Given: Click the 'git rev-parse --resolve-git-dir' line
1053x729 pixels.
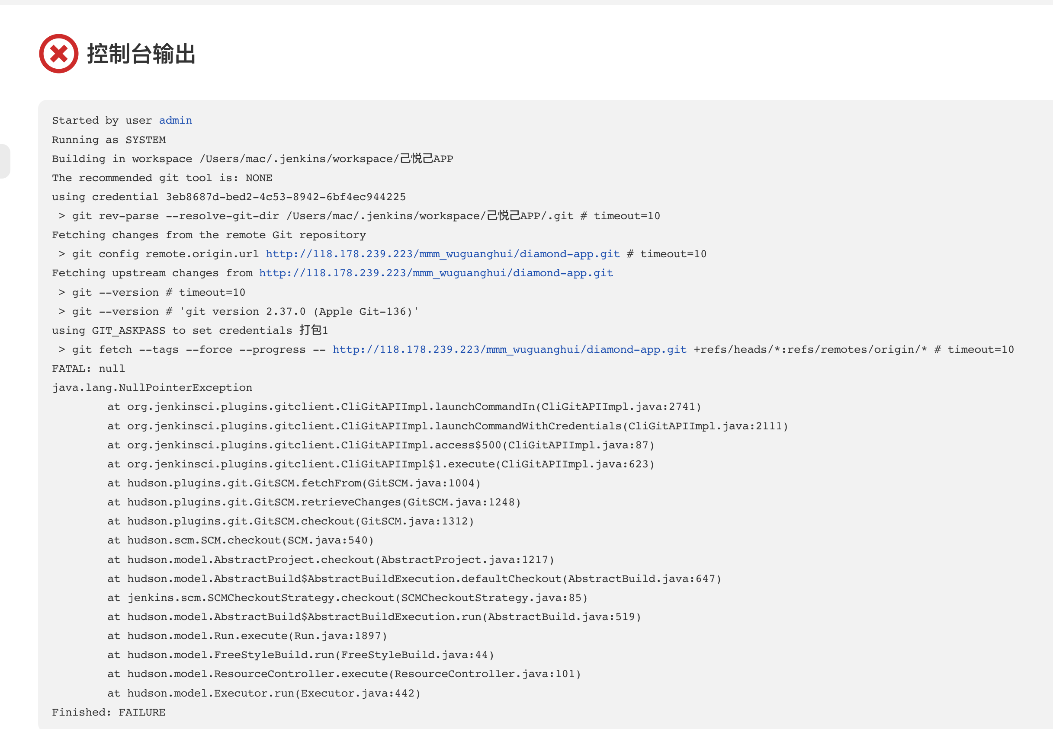Looking at the screenshot, I should [x=359, y=216].
